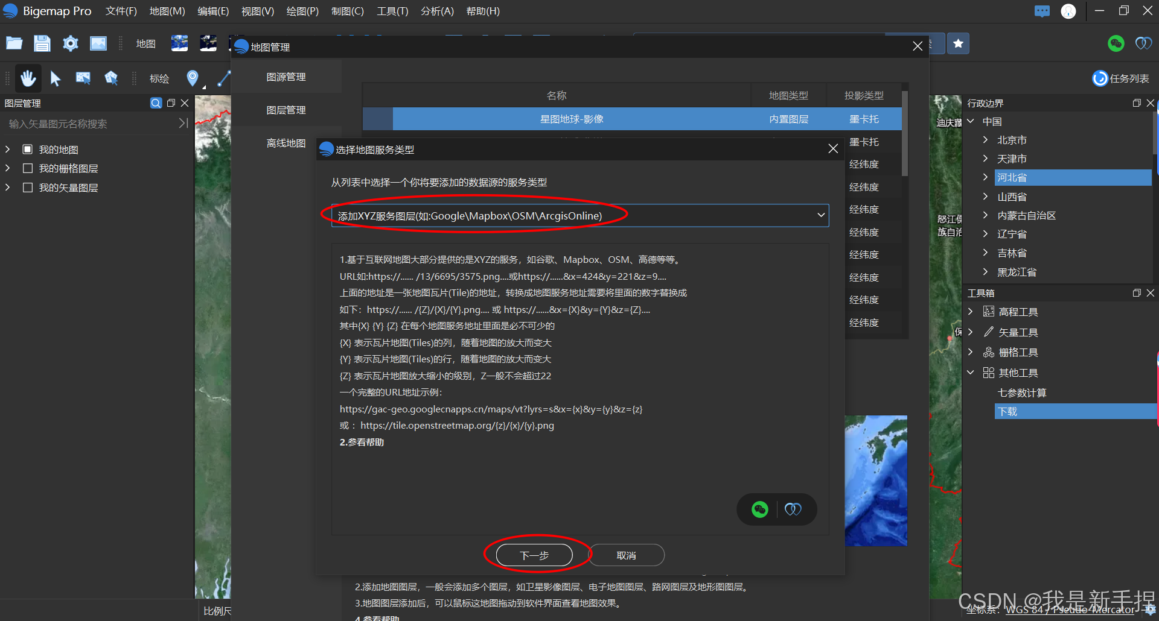The image size is (1159, 621).
Task: Open the 工具(T) menu
Action: [392, 11]
